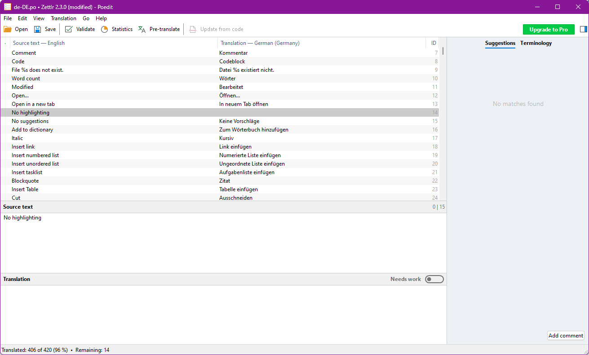Click the Open folder icon
Screen dimensions: 589x355
[x=8, y=29]
